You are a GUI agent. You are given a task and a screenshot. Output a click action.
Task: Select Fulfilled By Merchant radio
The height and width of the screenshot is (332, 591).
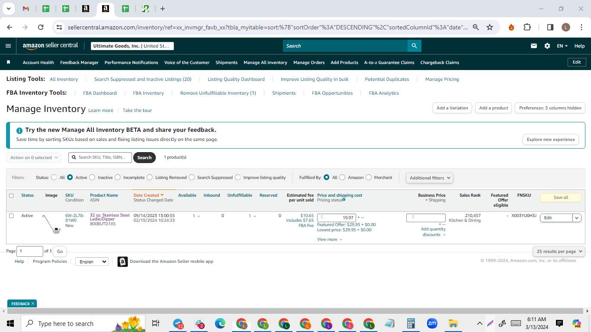369,177
